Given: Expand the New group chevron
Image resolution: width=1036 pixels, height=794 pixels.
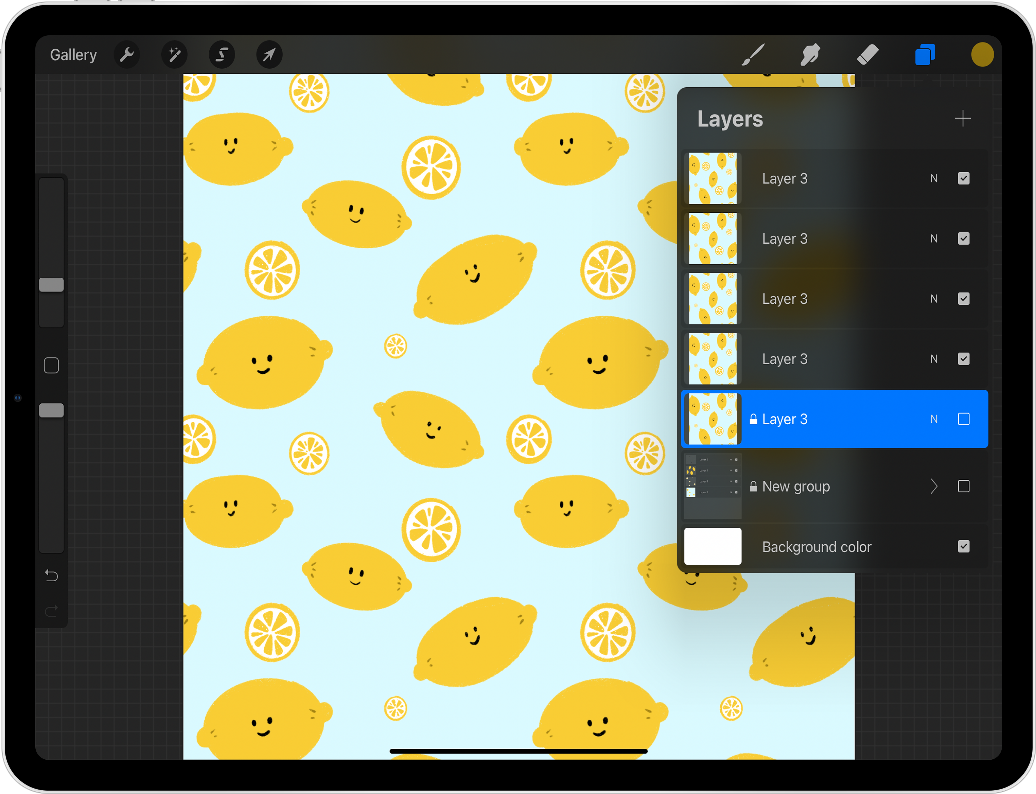Looking at the screenshot, I should coord(934,486).
